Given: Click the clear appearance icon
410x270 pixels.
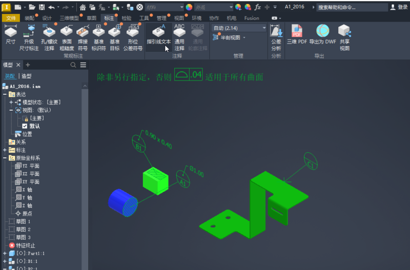Looking at the screenshot, I should tap(248, 7).
